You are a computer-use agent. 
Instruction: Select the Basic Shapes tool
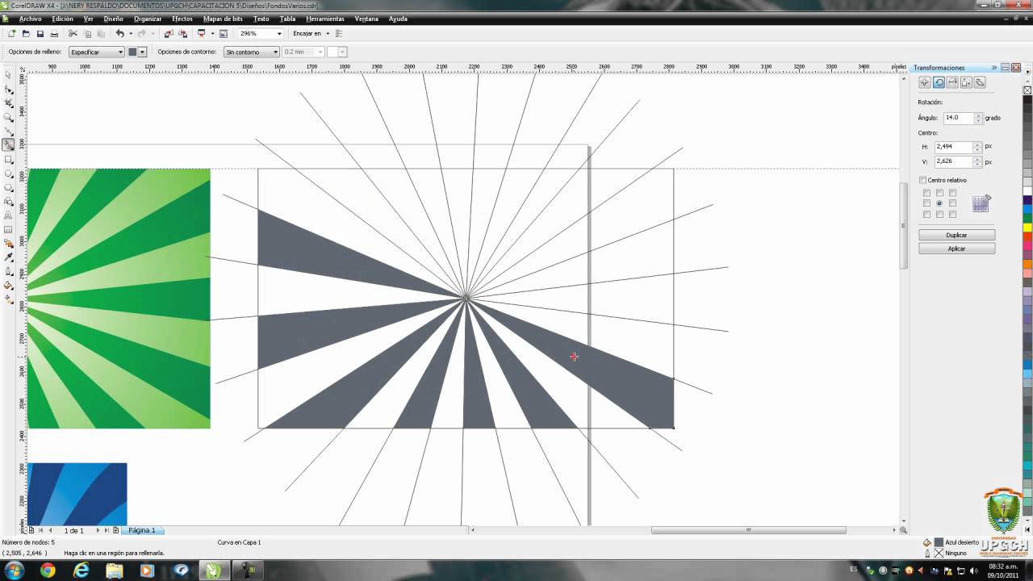click(9, 202)
